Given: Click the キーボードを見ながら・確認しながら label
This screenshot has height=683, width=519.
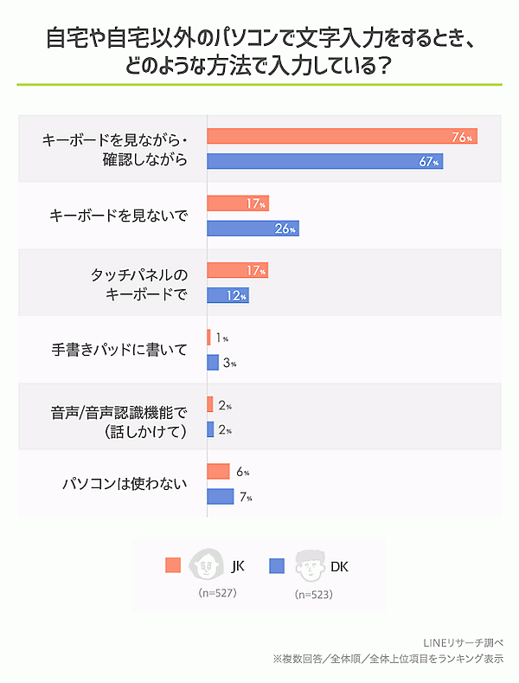Looking at the screenshot, I should 114,149.
